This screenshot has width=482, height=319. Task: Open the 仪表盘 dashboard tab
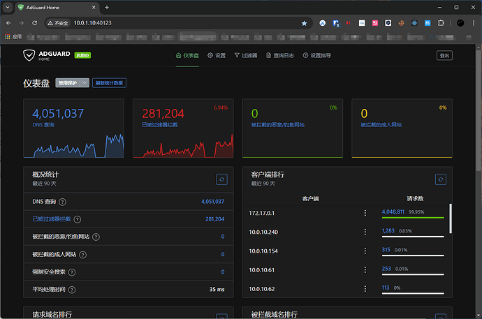point(187,55)
